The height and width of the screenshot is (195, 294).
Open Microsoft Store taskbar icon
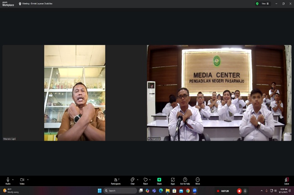[x=174, y=191]
